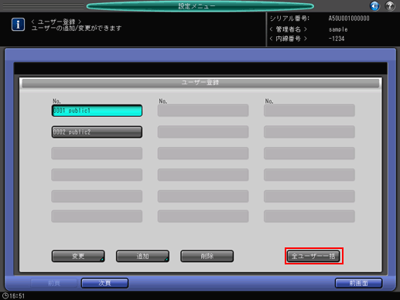400x300 pixels.
Task: Click the ユーザー登録 panel header
Action: [x=200, y=83]
